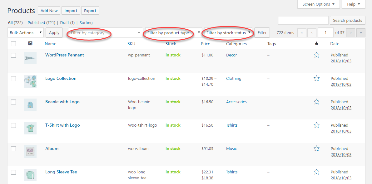This screenshot has height=184, width=372.
Task: Click the woo-album SKU text
Action: pyautogui.click(x=138, y=149)
